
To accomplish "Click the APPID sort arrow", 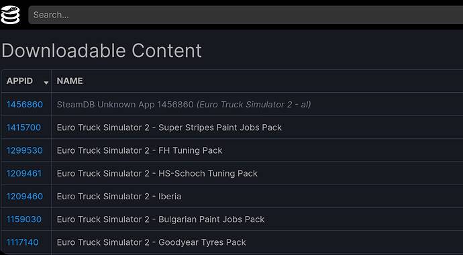I will pyautogui.click(x=46, y=83).
